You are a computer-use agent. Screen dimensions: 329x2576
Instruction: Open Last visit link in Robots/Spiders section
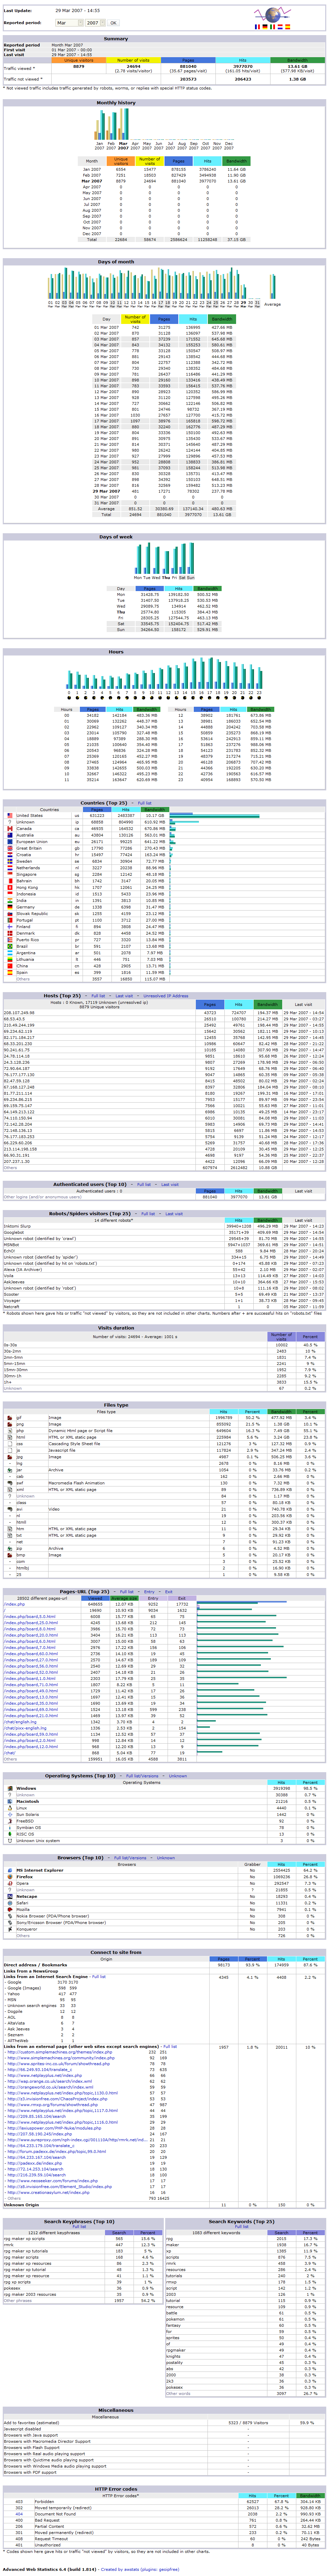click(x=174, y=1214)
